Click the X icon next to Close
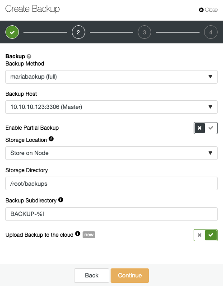This screenshot has width=223, height=286. pyautogui.click(x=201, y=10)
